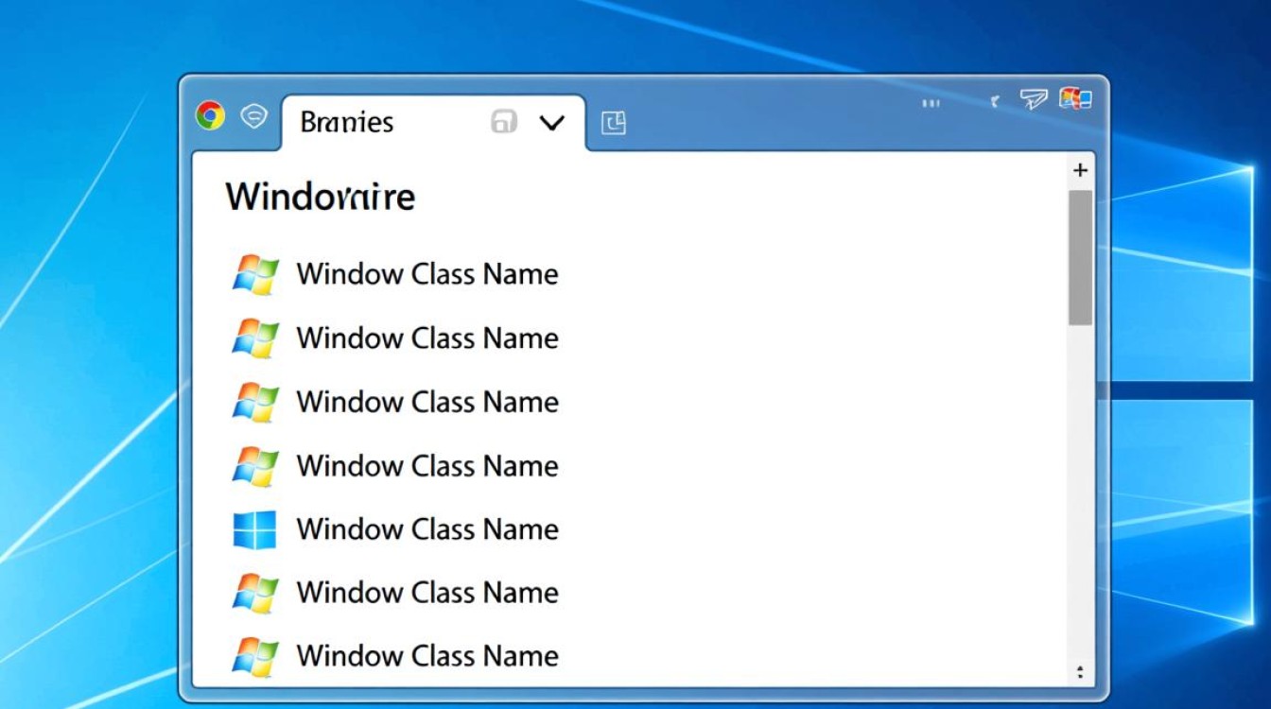Click the paper plane icon in title bar

[1033, 99]
